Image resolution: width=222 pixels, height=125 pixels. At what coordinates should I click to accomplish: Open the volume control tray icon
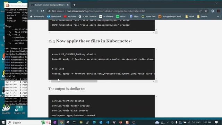[x=193, y=122]
